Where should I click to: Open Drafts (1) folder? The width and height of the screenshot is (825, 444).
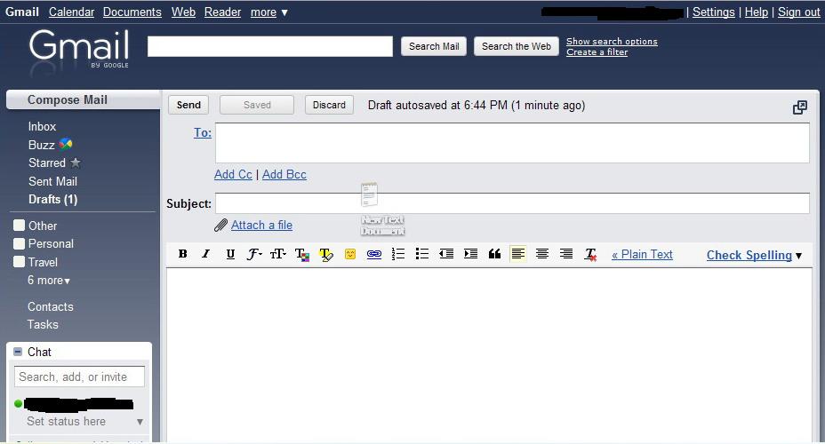(x=52, y=199)
